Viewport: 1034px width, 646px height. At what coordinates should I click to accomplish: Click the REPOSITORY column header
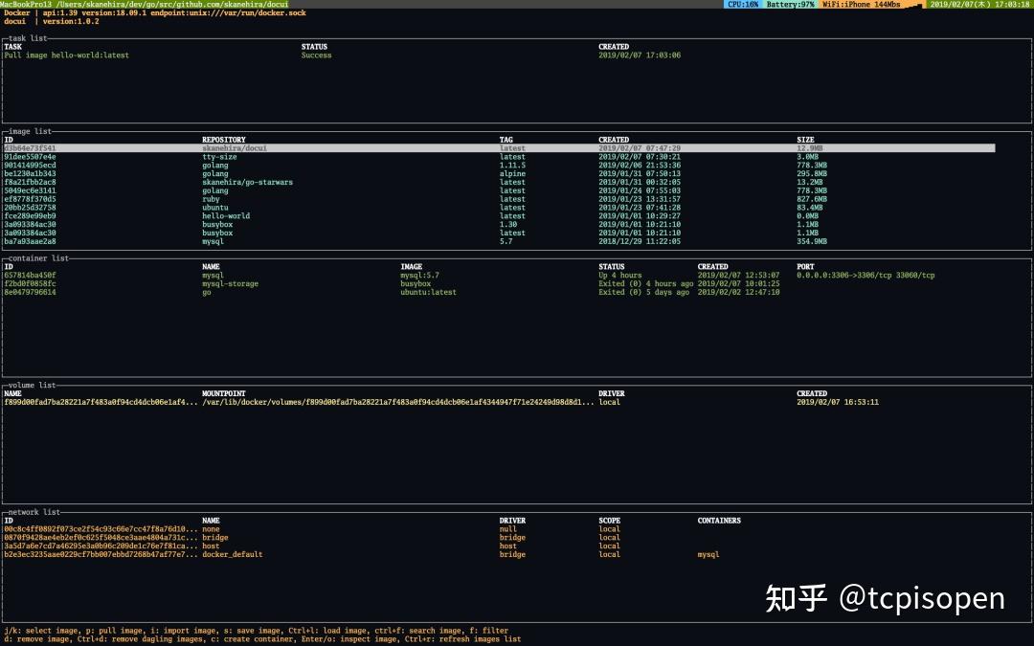pyautogui.click(x=223, y=140)
